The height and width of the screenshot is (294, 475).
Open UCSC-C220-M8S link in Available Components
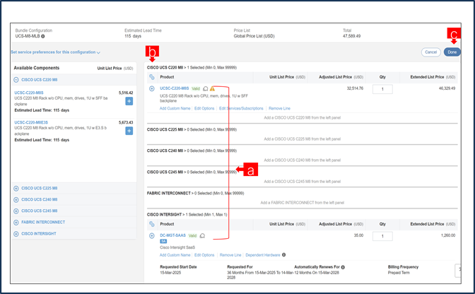pos(29,93)
